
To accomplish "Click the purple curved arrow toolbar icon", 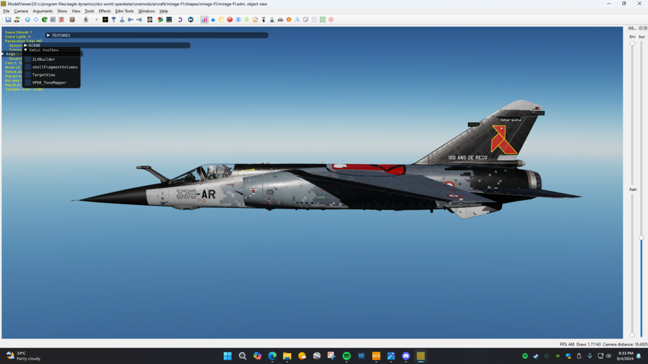I will [179, 19].
